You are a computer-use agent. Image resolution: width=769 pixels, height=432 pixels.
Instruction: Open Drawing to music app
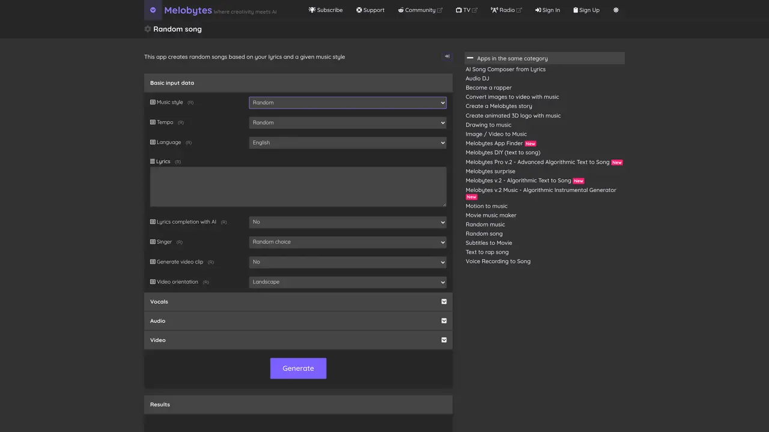pos(488,125)
